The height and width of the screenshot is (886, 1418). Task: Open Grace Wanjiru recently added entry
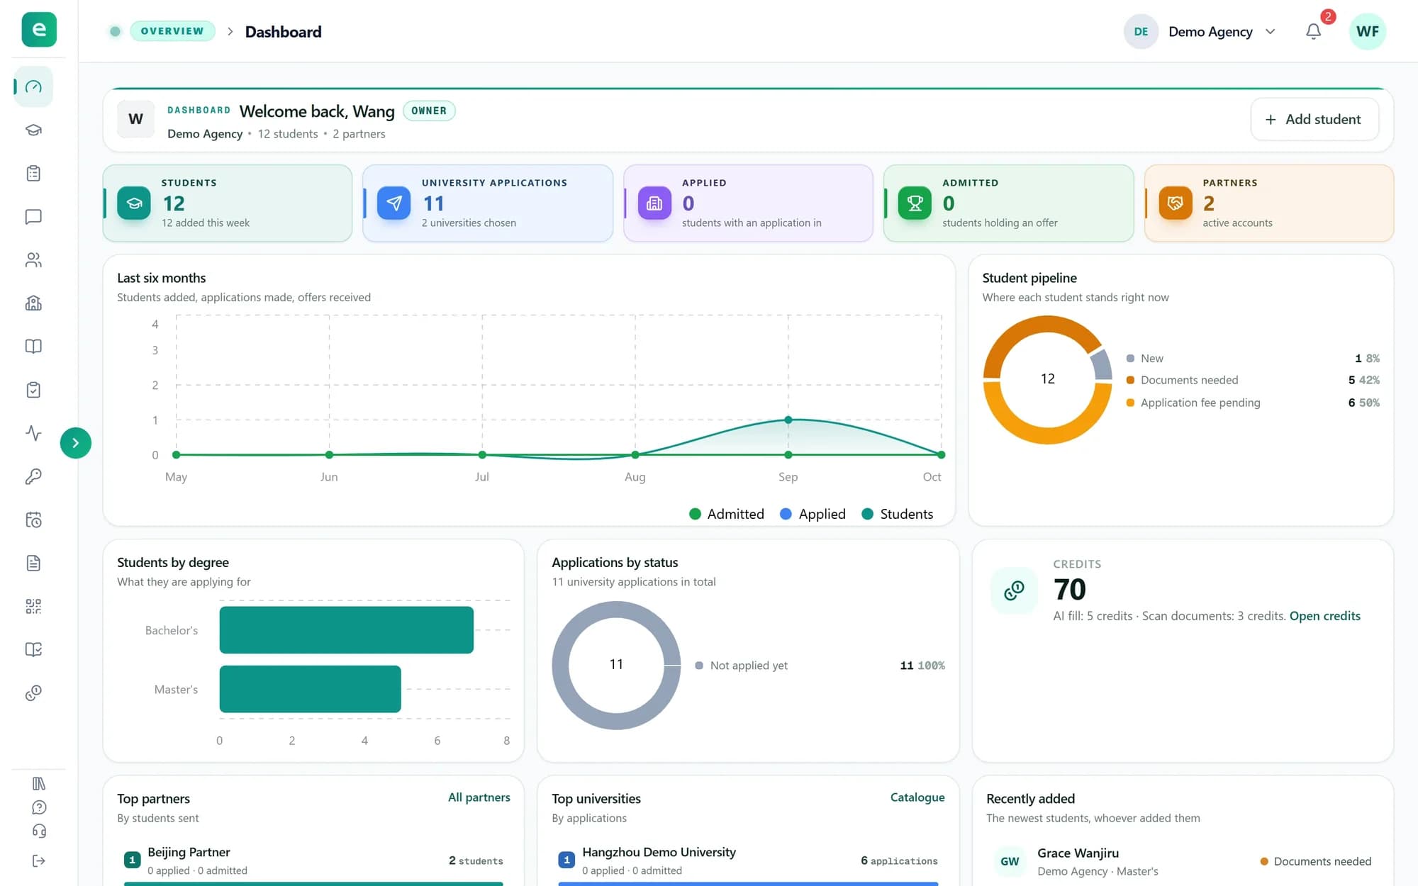point(1183,861)
